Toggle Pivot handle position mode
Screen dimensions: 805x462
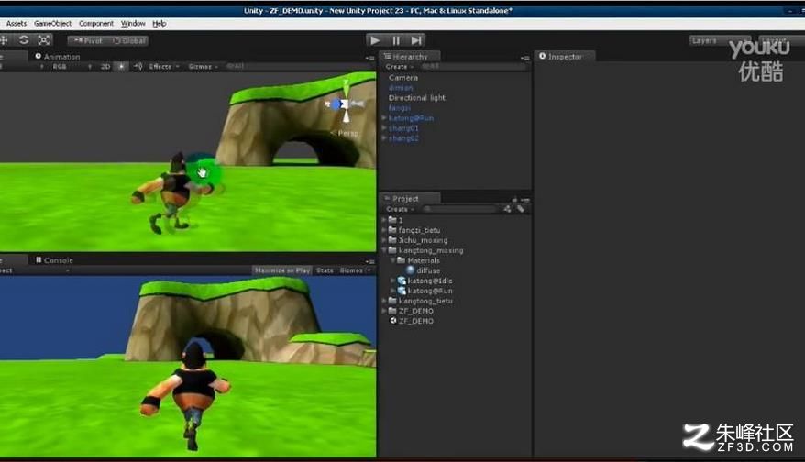point(88,40)
